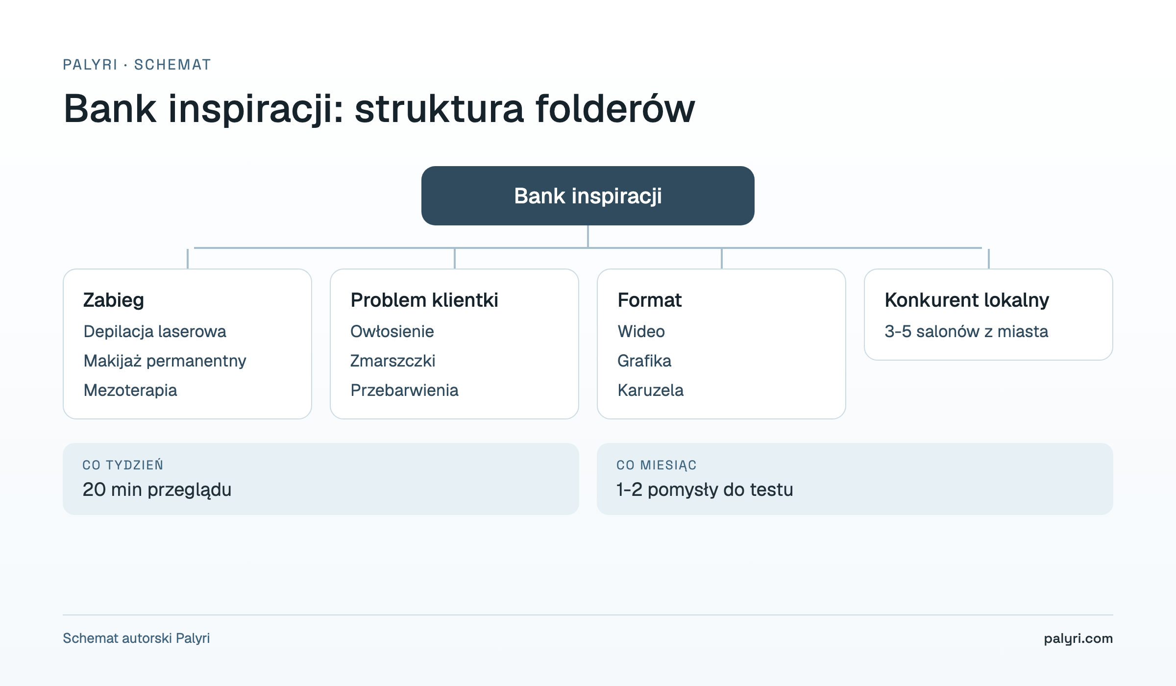
Task: Click the '20 min przeglądu' text
Action: (157, 490)
